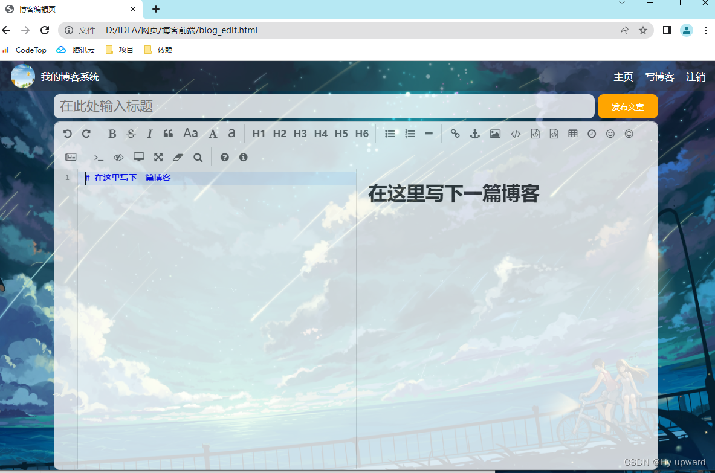Insert an unordered bullet list

(x=390, y=134)
